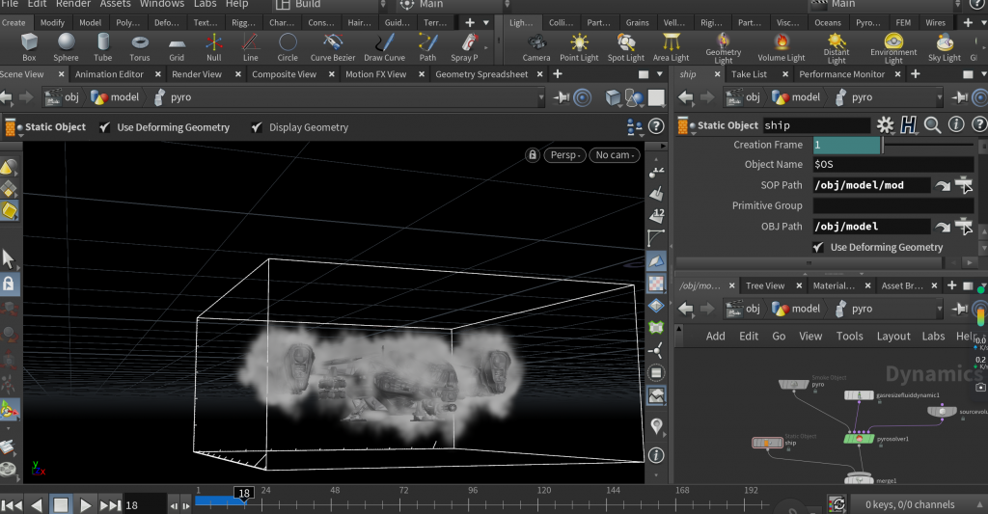
Task: Expand network pane path dropdown arrow
Action: click(x=939, y=309)
